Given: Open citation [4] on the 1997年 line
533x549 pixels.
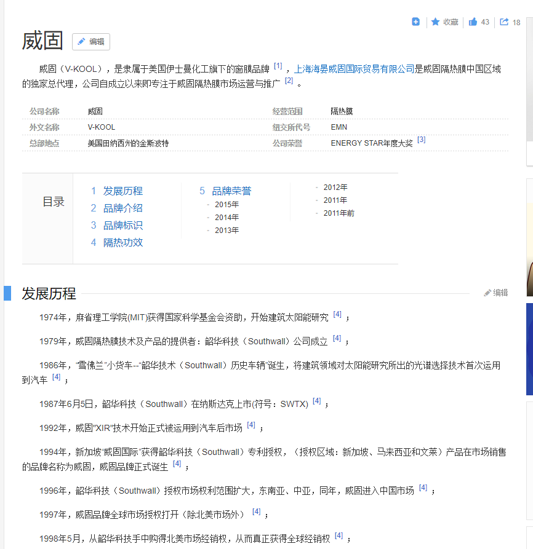Looking at the screenshot, I should [x=256, y=511].
